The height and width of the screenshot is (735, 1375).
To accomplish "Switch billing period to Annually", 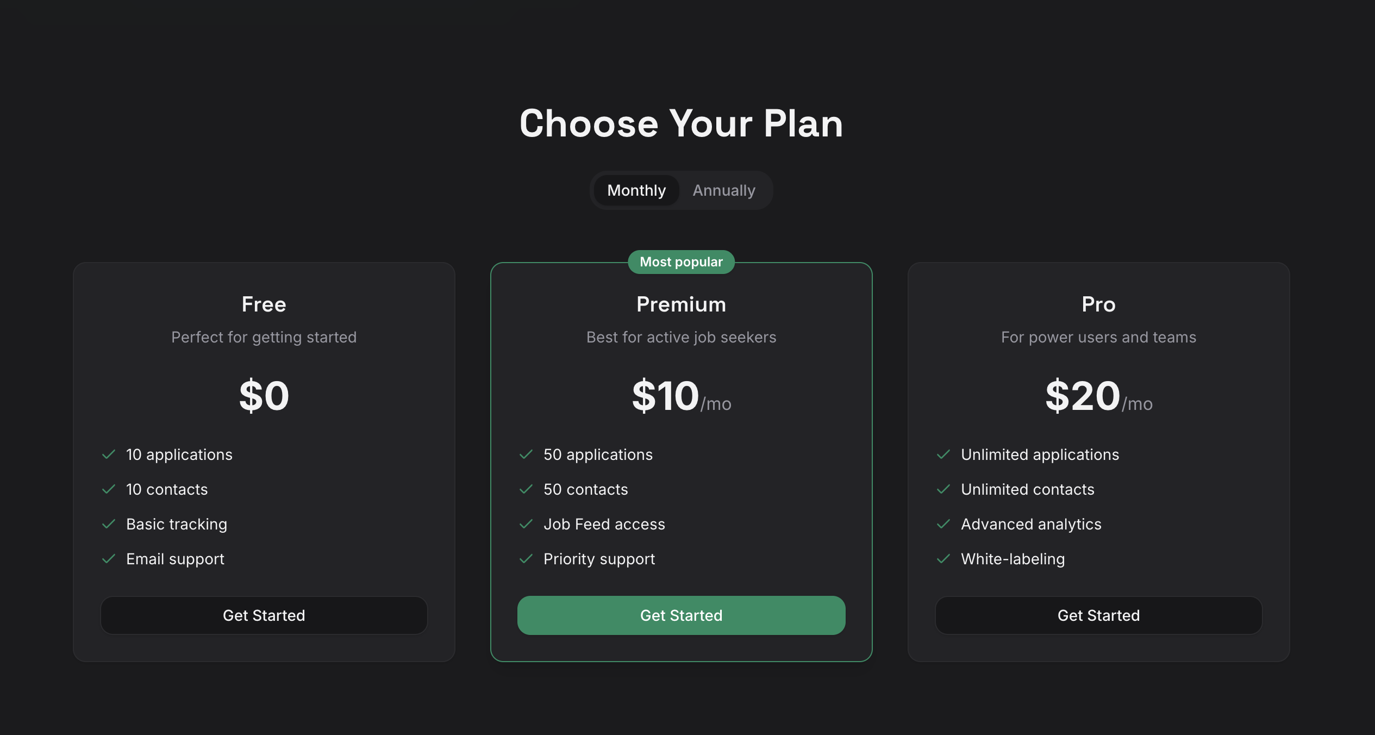I will click(x=723, y=190).
